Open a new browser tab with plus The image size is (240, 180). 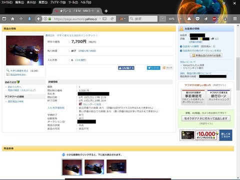(x=106, y=11)
